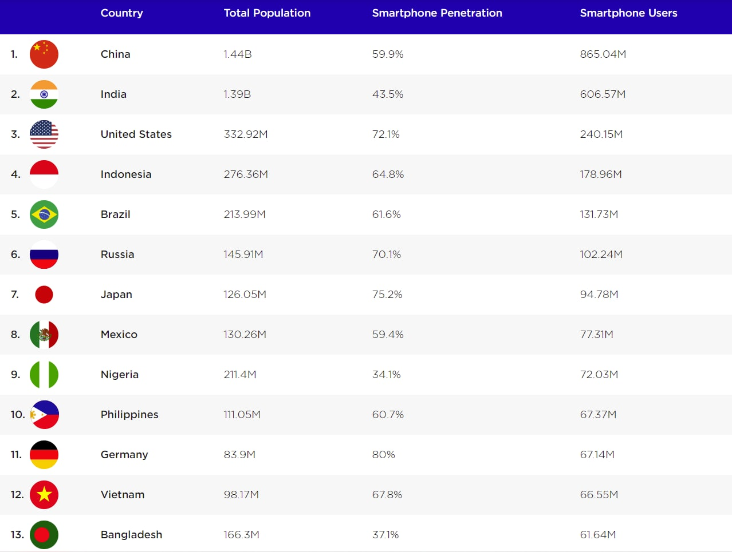The width and height of the screenshot is (732, 552).
Task: Click the United States flag icon
Action: coord(44,134)
